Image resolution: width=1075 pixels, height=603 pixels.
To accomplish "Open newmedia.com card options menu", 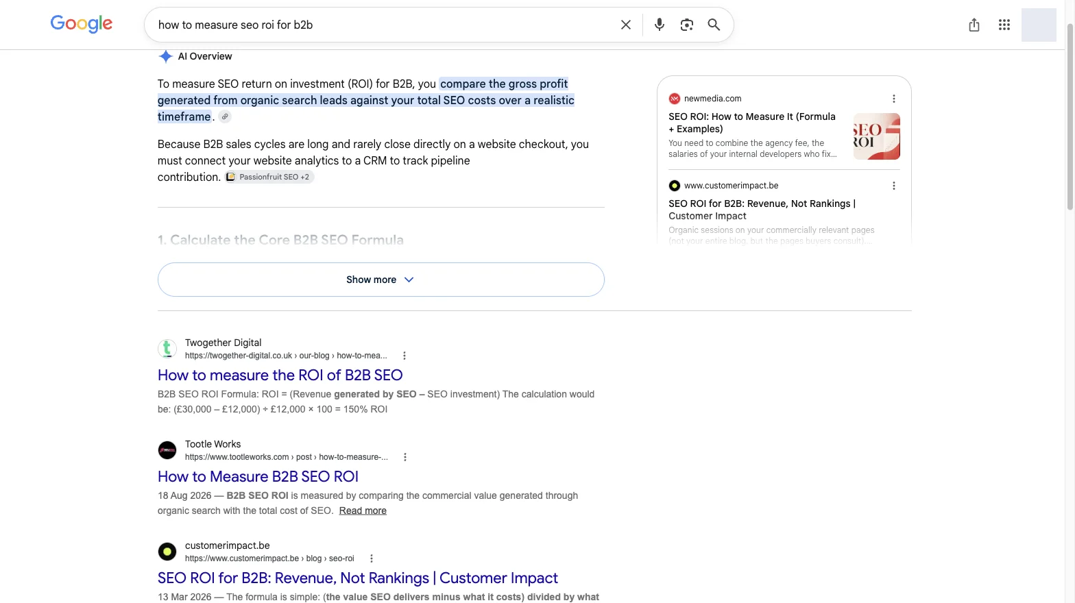I will [x=894, y=99].
